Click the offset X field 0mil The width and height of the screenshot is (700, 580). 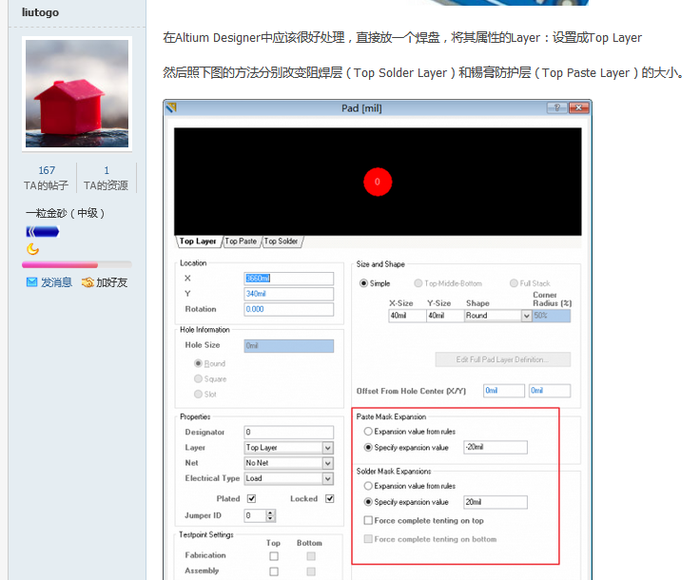coord(504,391)
